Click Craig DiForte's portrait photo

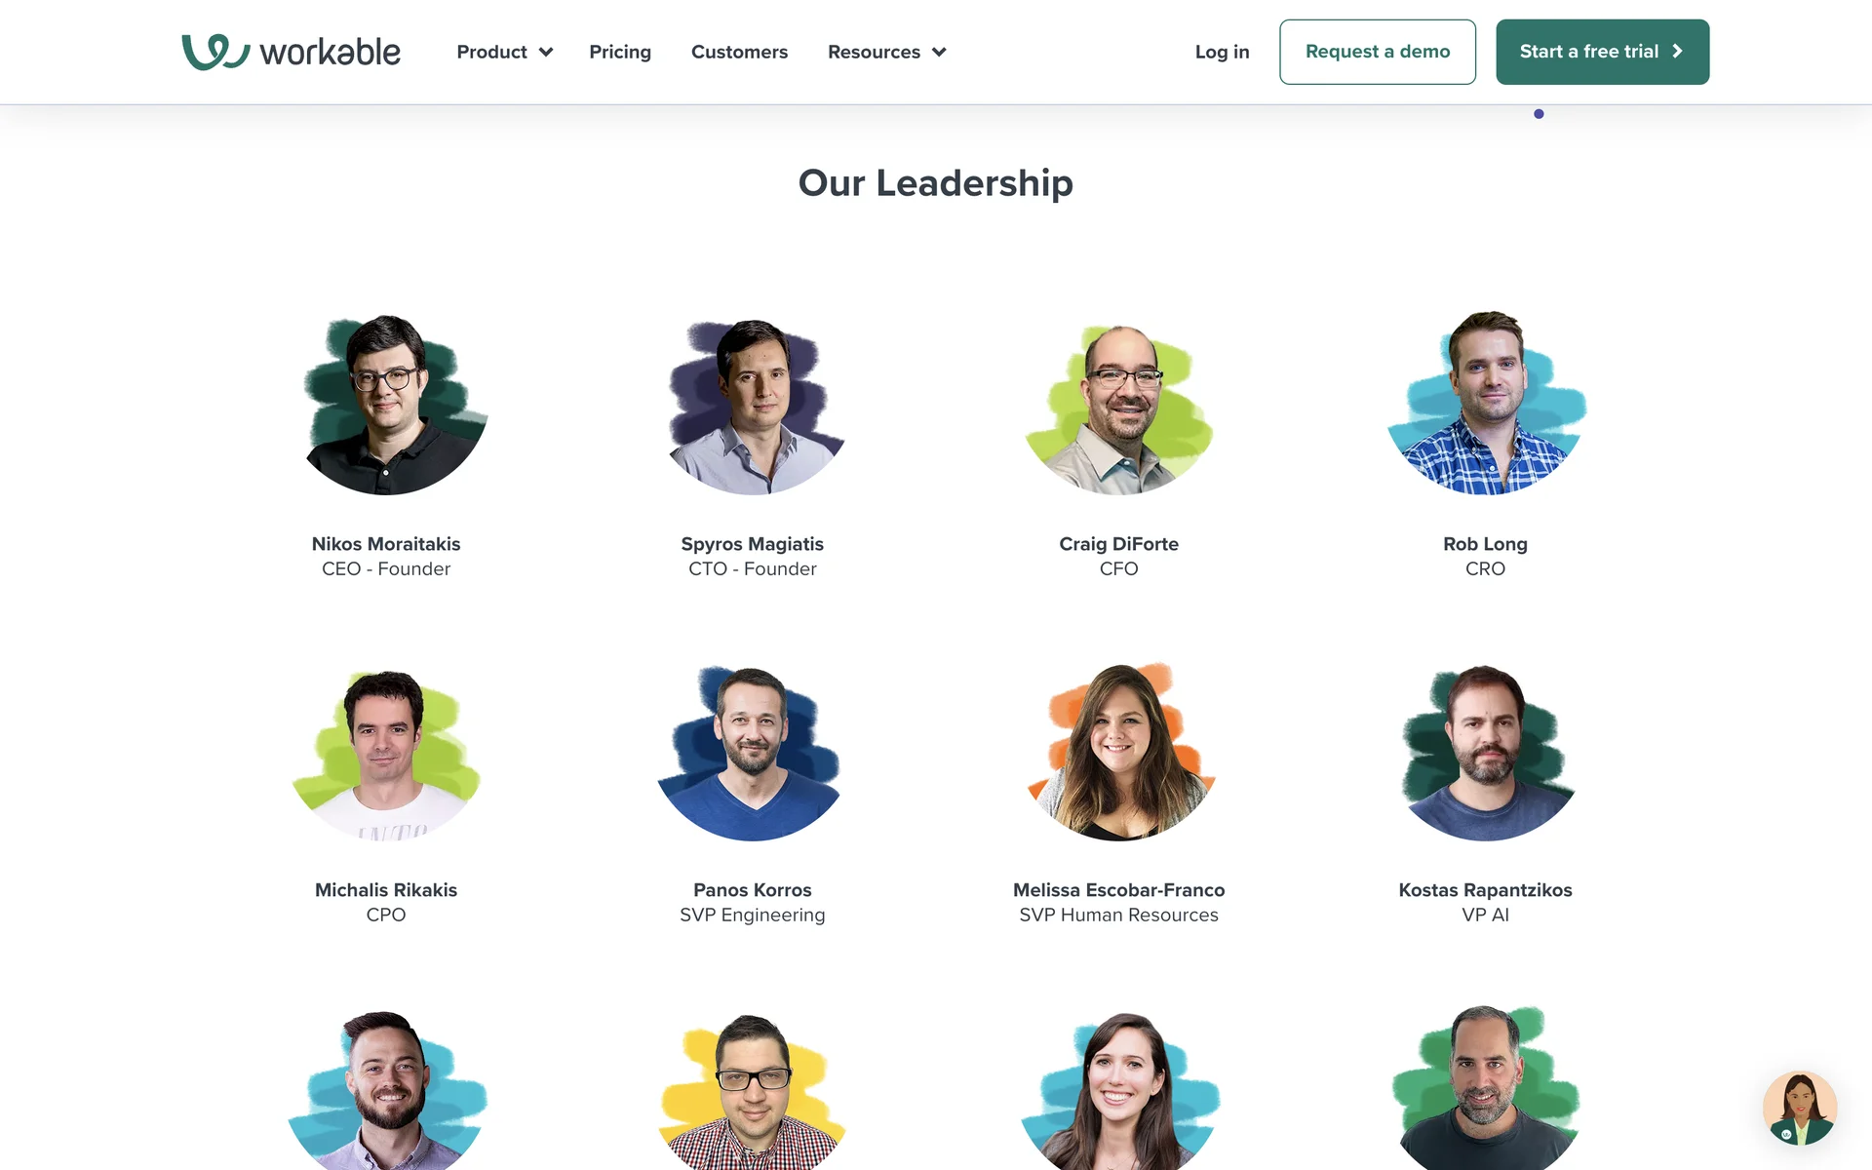(x=1119, y=408)
